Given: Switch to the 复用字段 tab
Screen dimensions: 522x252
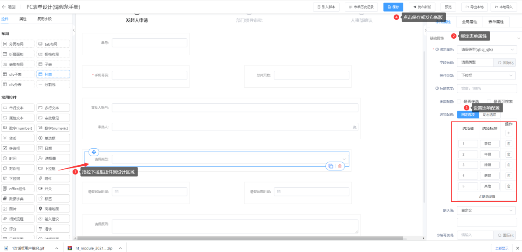Looking at the screenshot, I should click(44, 19).
